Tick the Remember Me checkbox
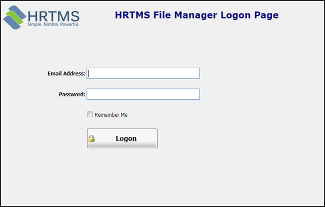This screenshot has width=325, height=207. point(89,114)
